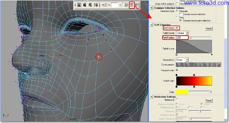Disable Camera based paint selection checkbox
This screenshot has height=123, width=229.
(x=181, y=21)
